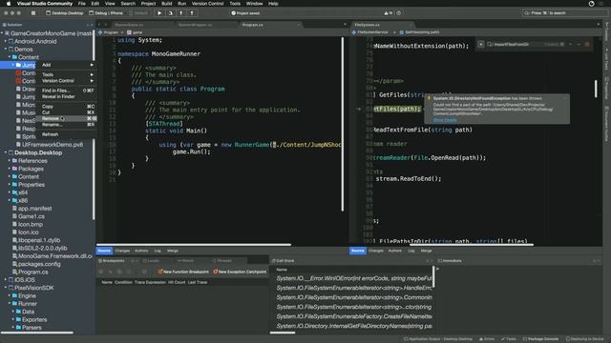Click the New Function Breakpoint icon
The height and width of the screenshot is (343, 611).
(x=160, y=272)
